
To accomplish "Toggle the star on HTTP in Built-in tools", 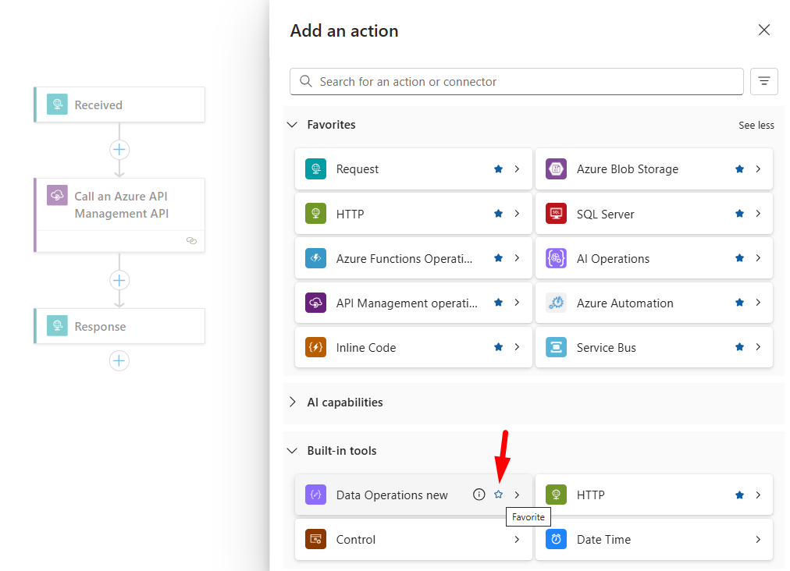I will (739, 495).
